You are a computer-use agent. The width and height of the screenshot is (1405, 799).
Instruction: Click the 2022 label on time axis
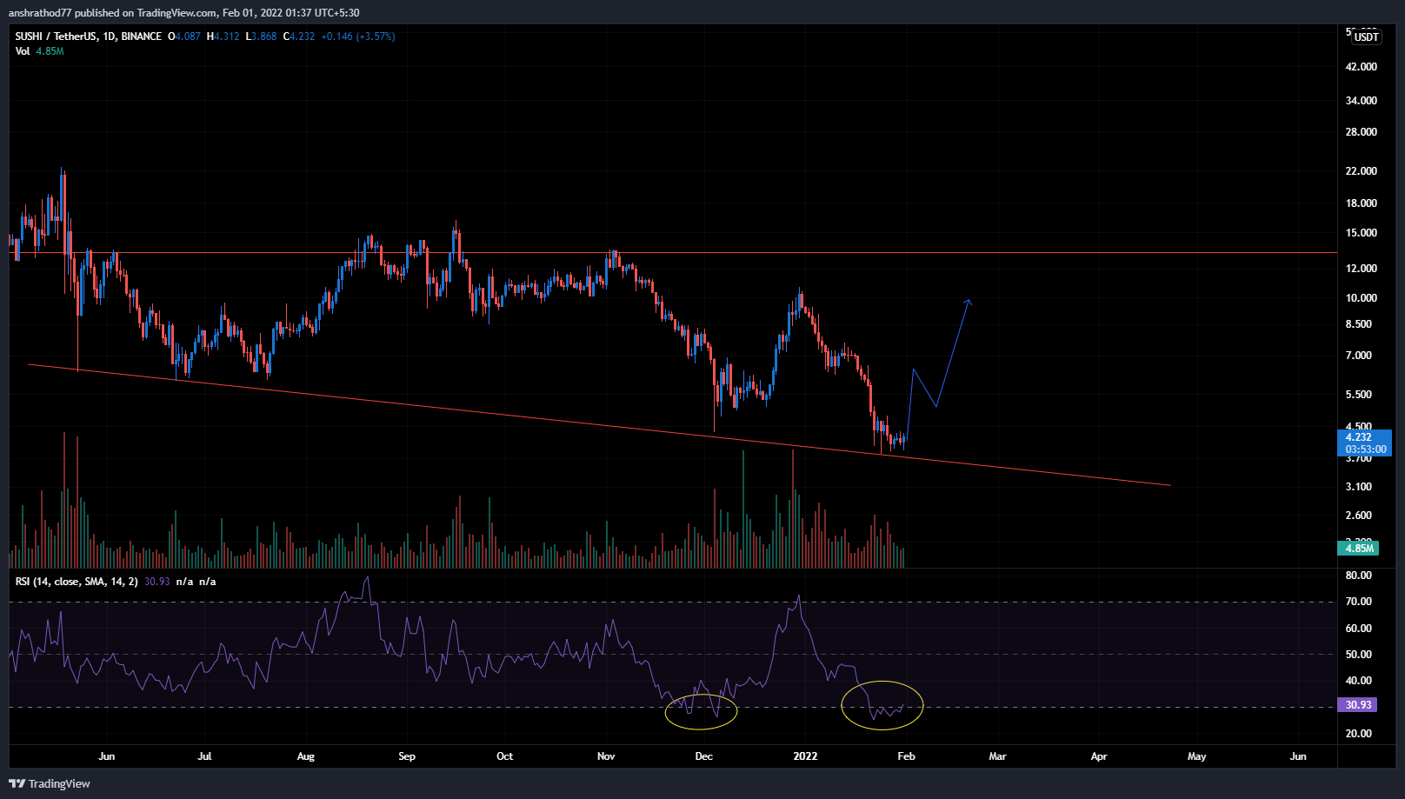point(806,756)
